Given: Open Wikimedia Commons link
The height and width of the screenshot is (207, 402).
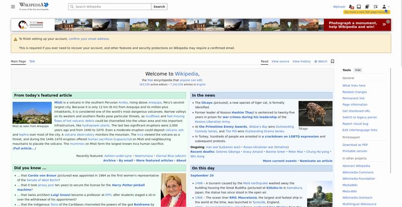Looking at the screenshot, I should pyautogui.click(x=358, y=172).
